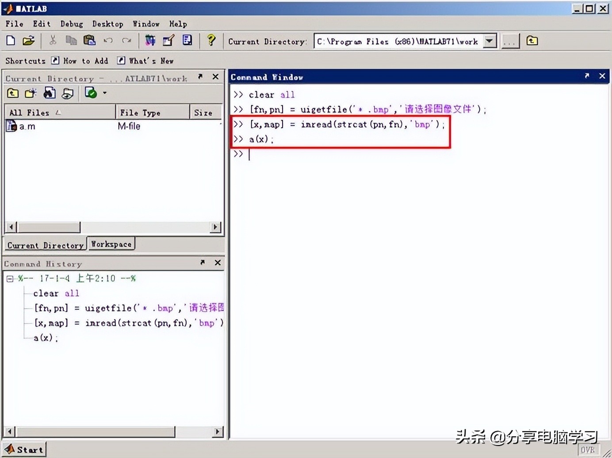Open the What's New shortcut
This screenshot has height=458, width=612.
pyautogui.click(x=145, y=61)
